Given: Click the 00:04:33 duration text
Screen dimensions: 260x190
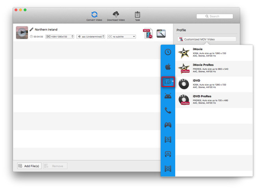Looking at the screenshot, I should pos(38,37).
